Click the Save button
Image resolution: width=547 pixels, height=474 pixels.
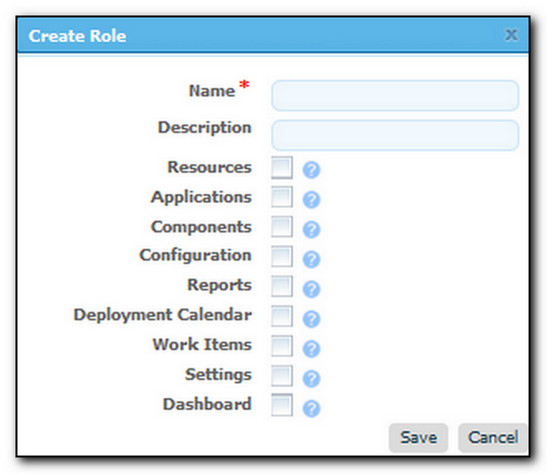418,437
